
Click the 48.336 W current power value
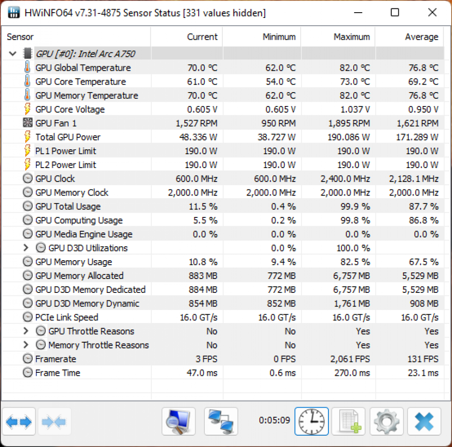click(x=198, y=137)
